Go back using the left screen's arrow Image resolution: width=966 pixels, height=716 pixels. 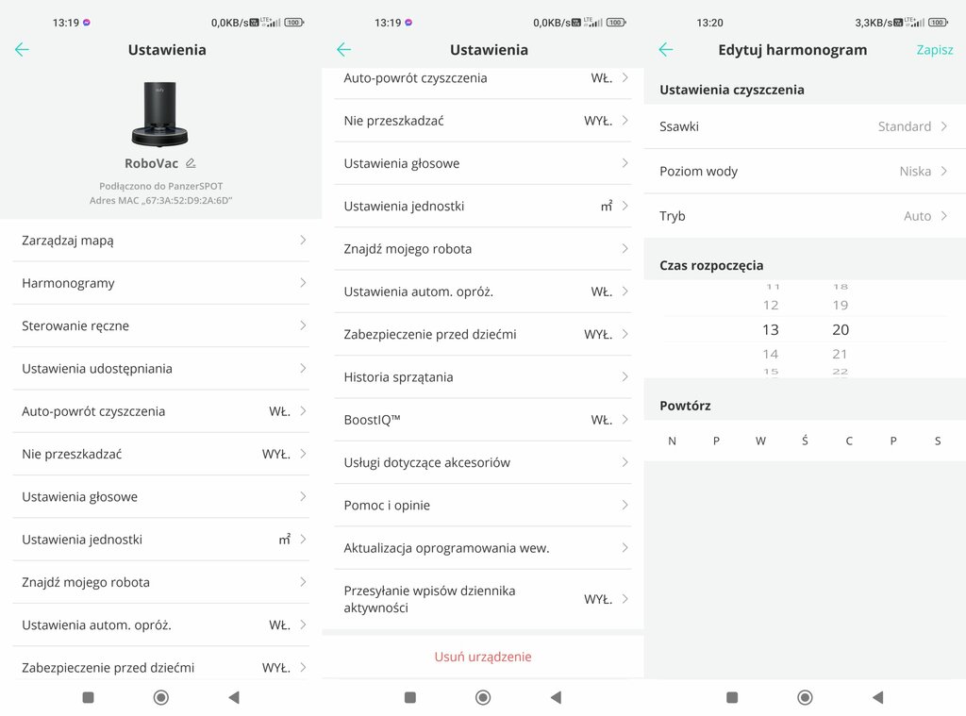point(22,50)
